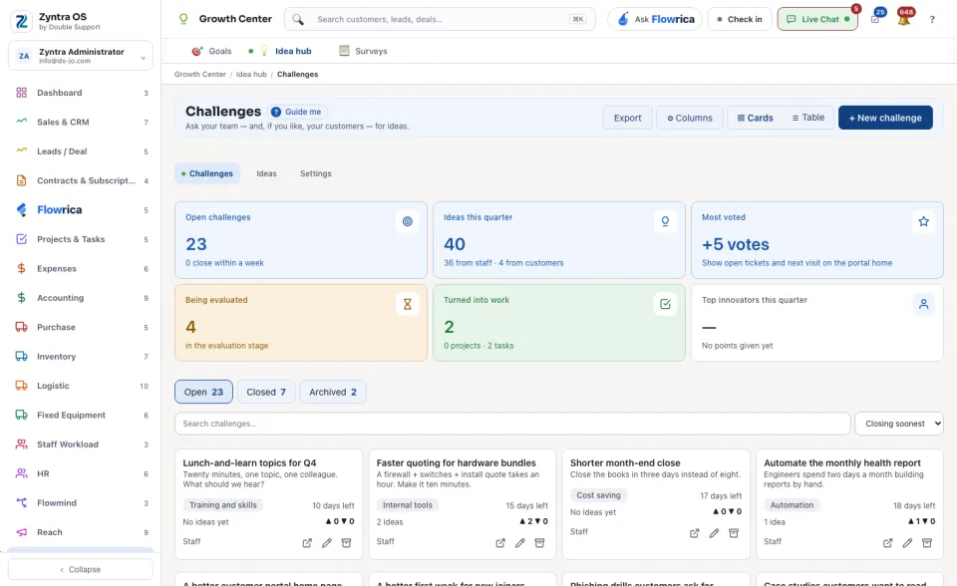Select the Challenges sub-tab
This screenshot has width=957, height=586.
(x=207, y=173)
